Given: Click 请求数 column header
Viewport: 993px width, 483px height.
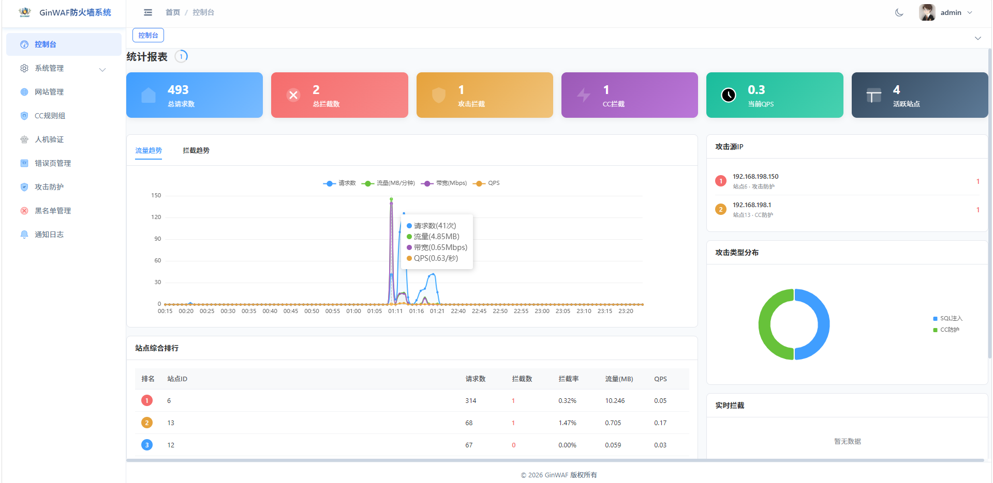Looking at the screenshot, I should (x=476, y=379).
